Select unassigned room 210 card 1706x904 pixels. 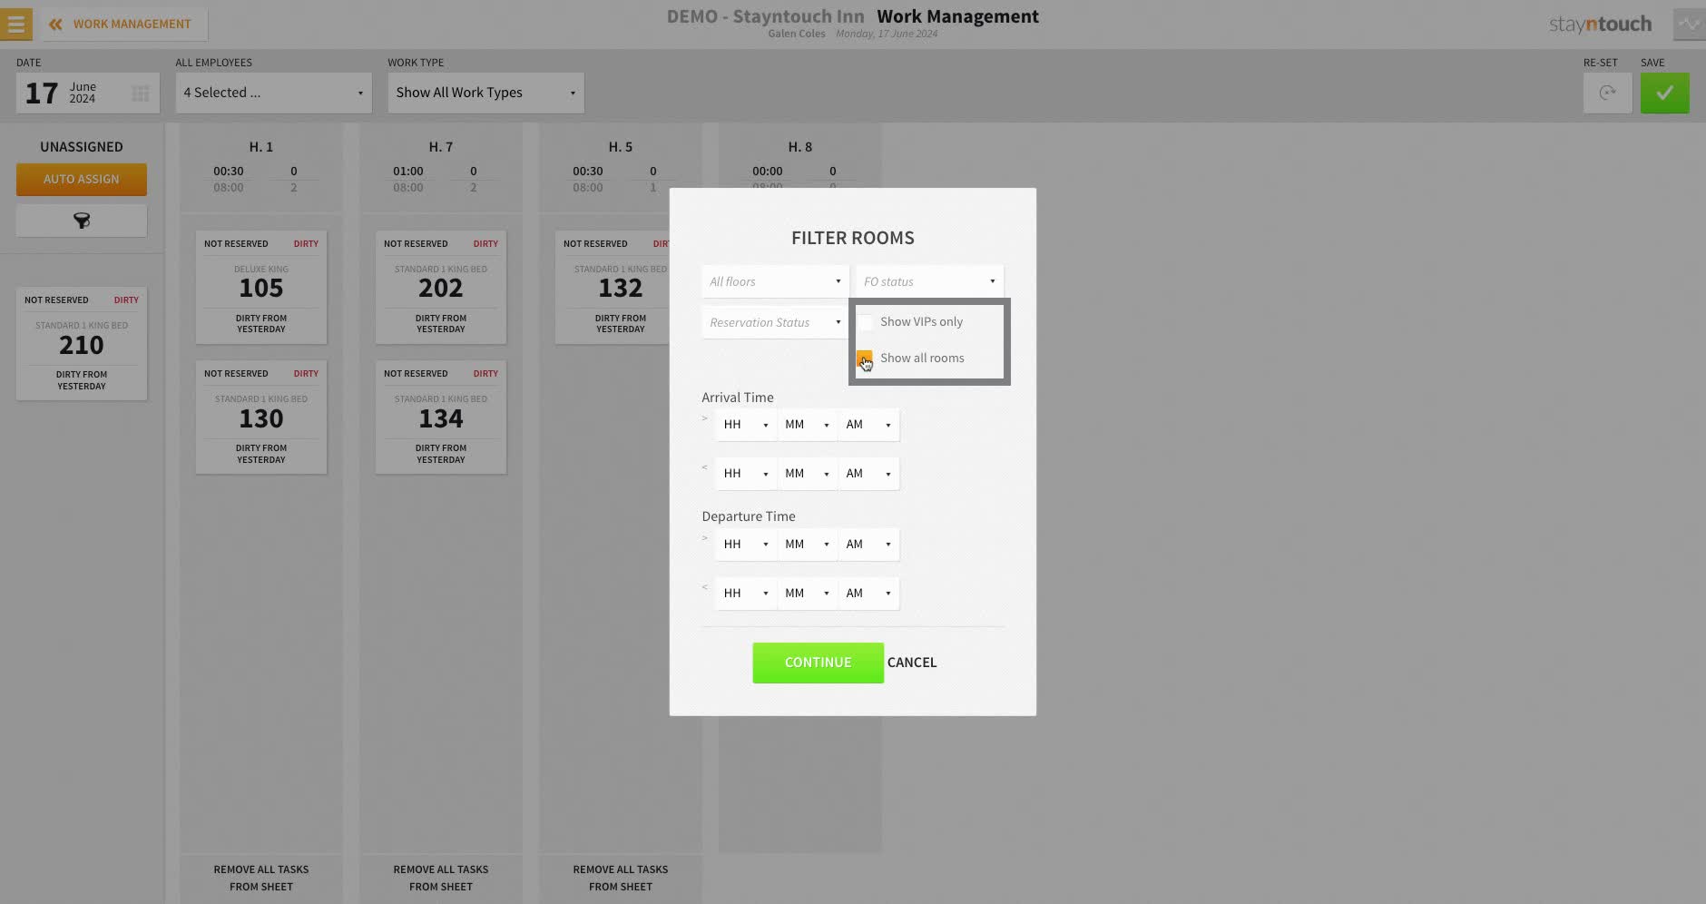[82, 344]
